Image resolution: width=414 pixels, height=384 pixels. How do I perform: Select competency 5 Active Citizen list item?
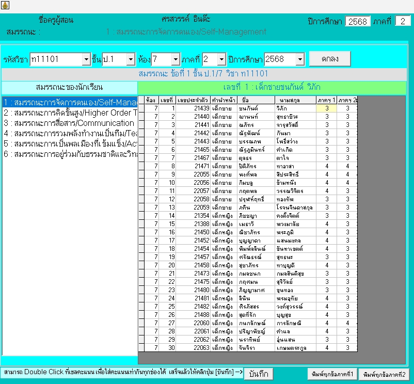(x=70, y=144)
